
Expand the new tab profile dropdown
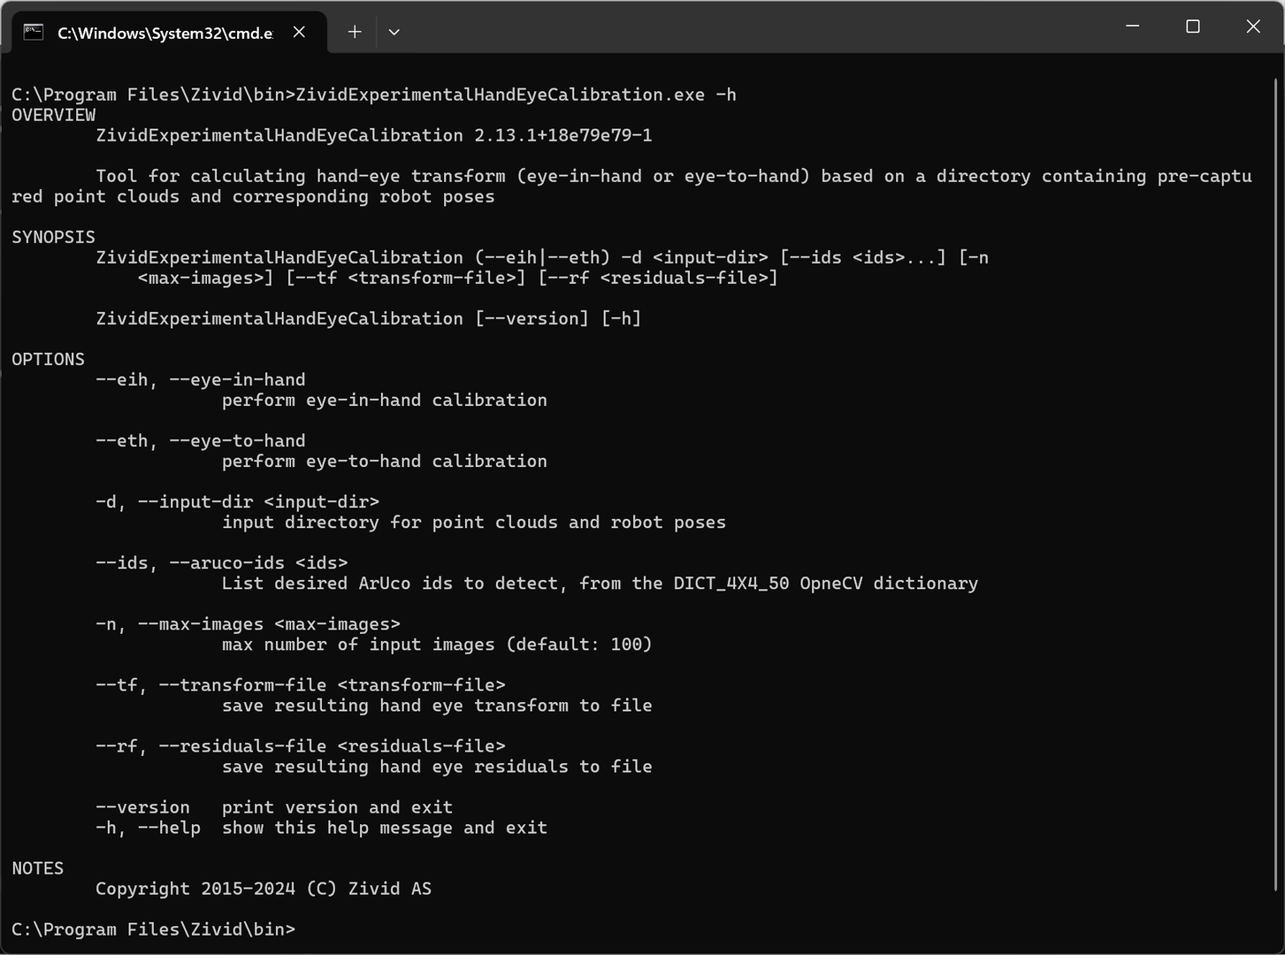[394, 32]
